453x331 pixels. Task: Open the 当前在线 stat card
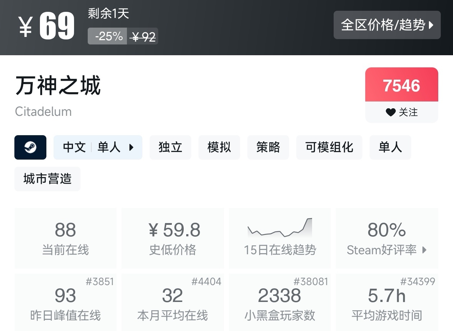(65, 238)
